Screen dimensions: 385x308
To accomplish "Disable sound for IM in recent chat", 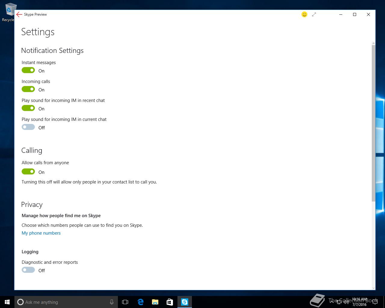I will click(28, 108).
